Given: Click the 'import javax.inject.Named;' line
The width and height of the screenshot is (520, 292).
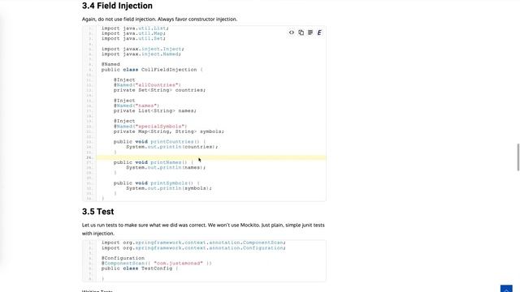Looking at the screenshot, I should coord(141,54).
